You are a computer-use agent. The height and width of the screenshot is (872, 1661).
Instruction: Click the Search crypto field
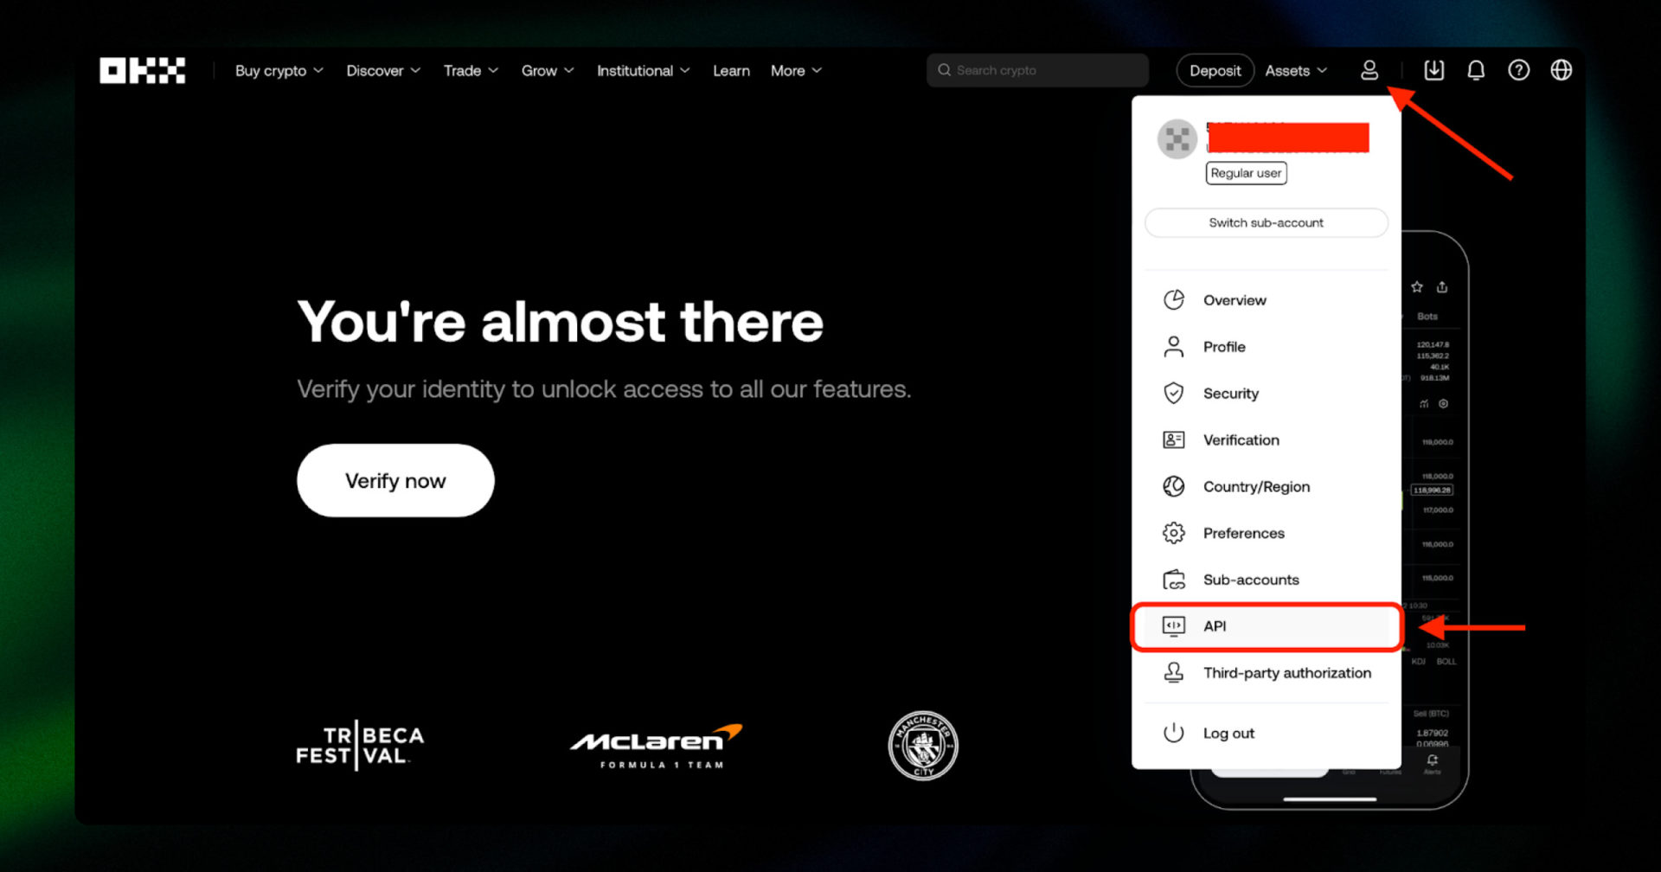[1038, 71]
